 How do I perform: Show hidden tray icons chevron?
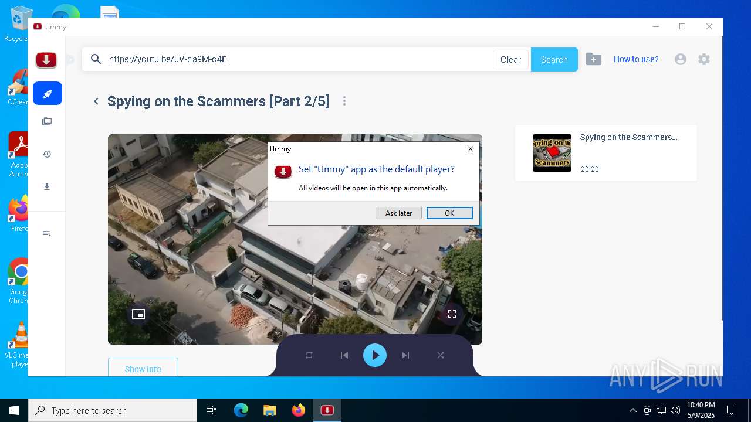coord(632,410)
